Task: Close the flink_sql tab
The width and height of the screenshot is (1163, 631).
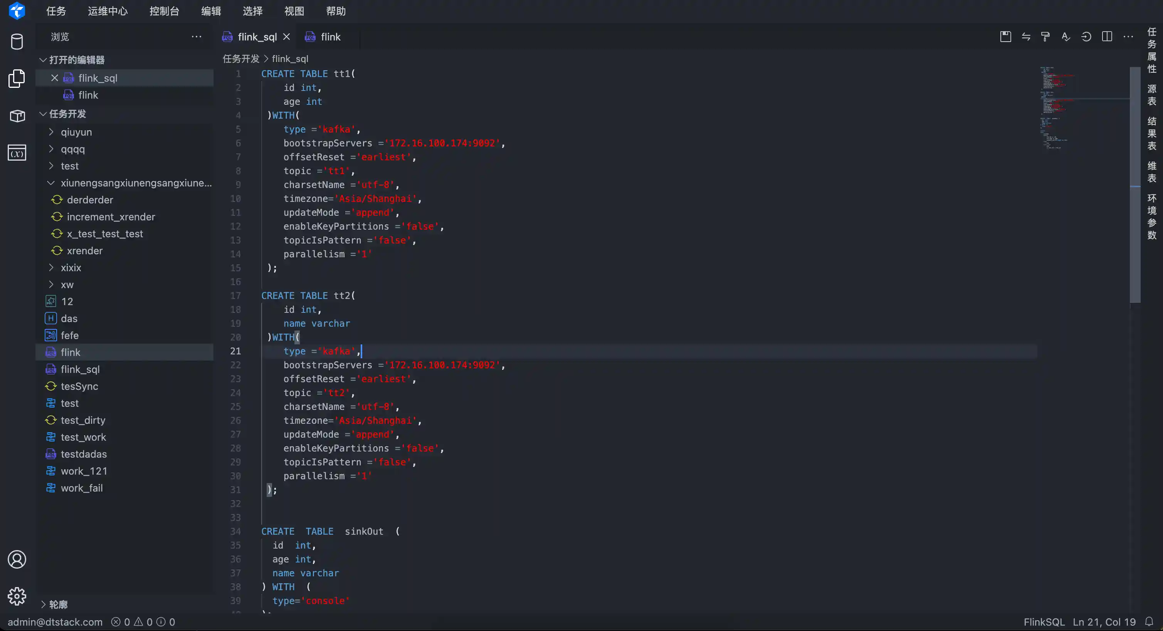Action: [x=287, y=37]
